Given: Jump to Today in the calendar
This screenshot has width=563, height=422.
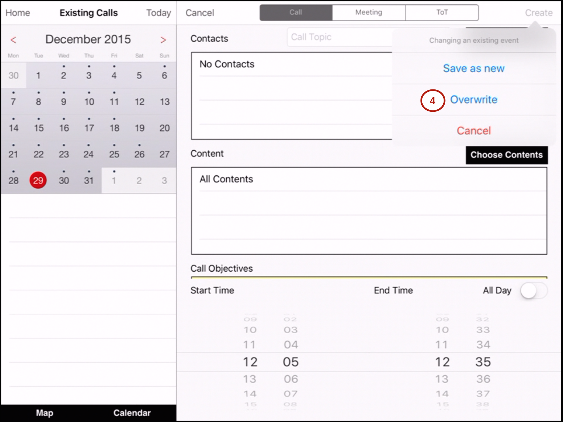Looking at the screenshot, I should click(158, 13).
